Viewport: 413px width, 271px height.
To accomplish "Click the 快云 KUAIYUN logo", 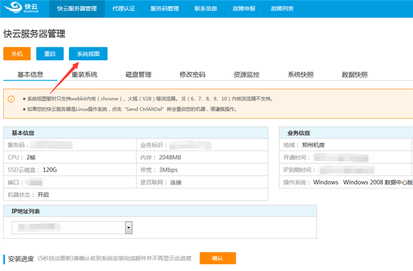I will point(23,9).
